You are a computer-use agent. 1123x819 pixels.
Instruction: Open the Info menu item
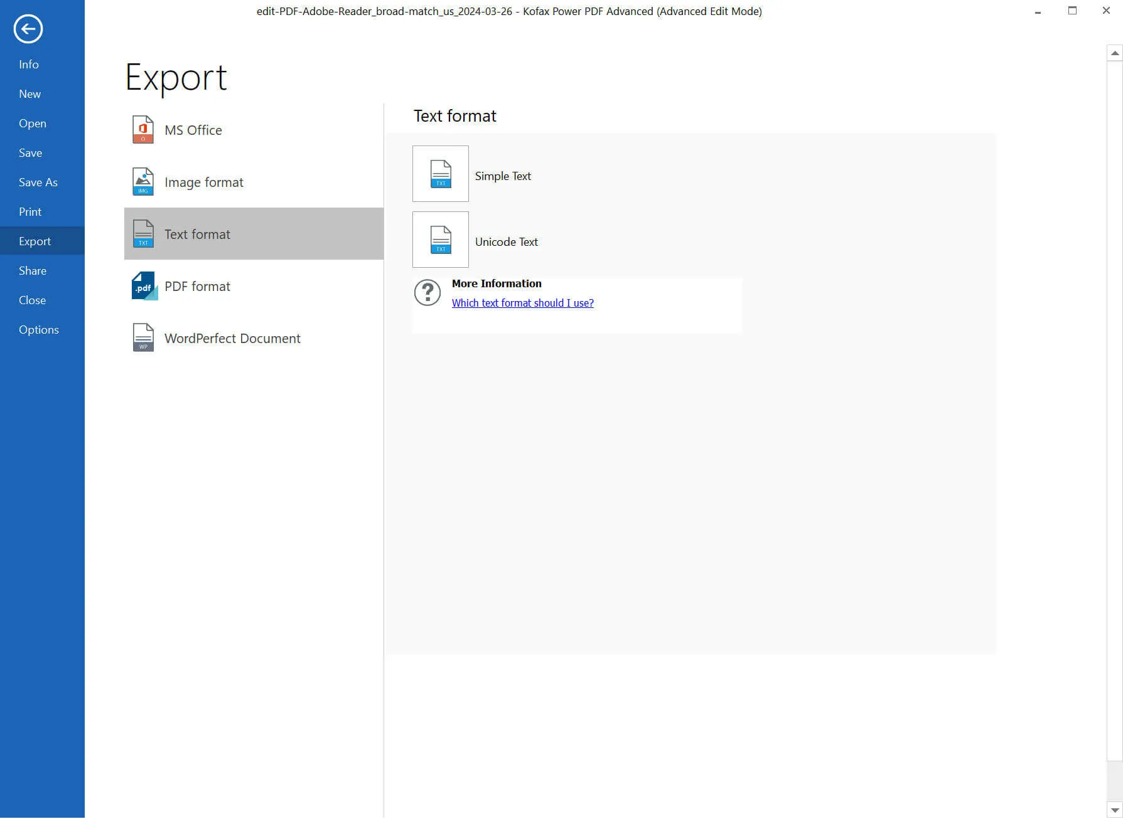click(x=29, y=65)
